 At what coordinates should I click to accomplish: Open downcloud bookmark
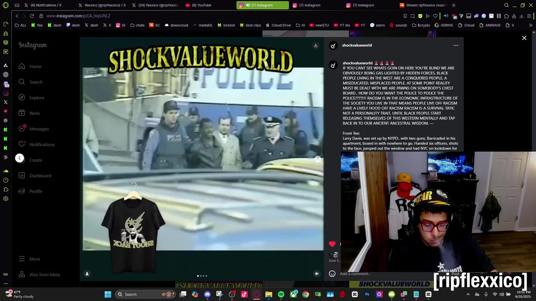(176, 25)
